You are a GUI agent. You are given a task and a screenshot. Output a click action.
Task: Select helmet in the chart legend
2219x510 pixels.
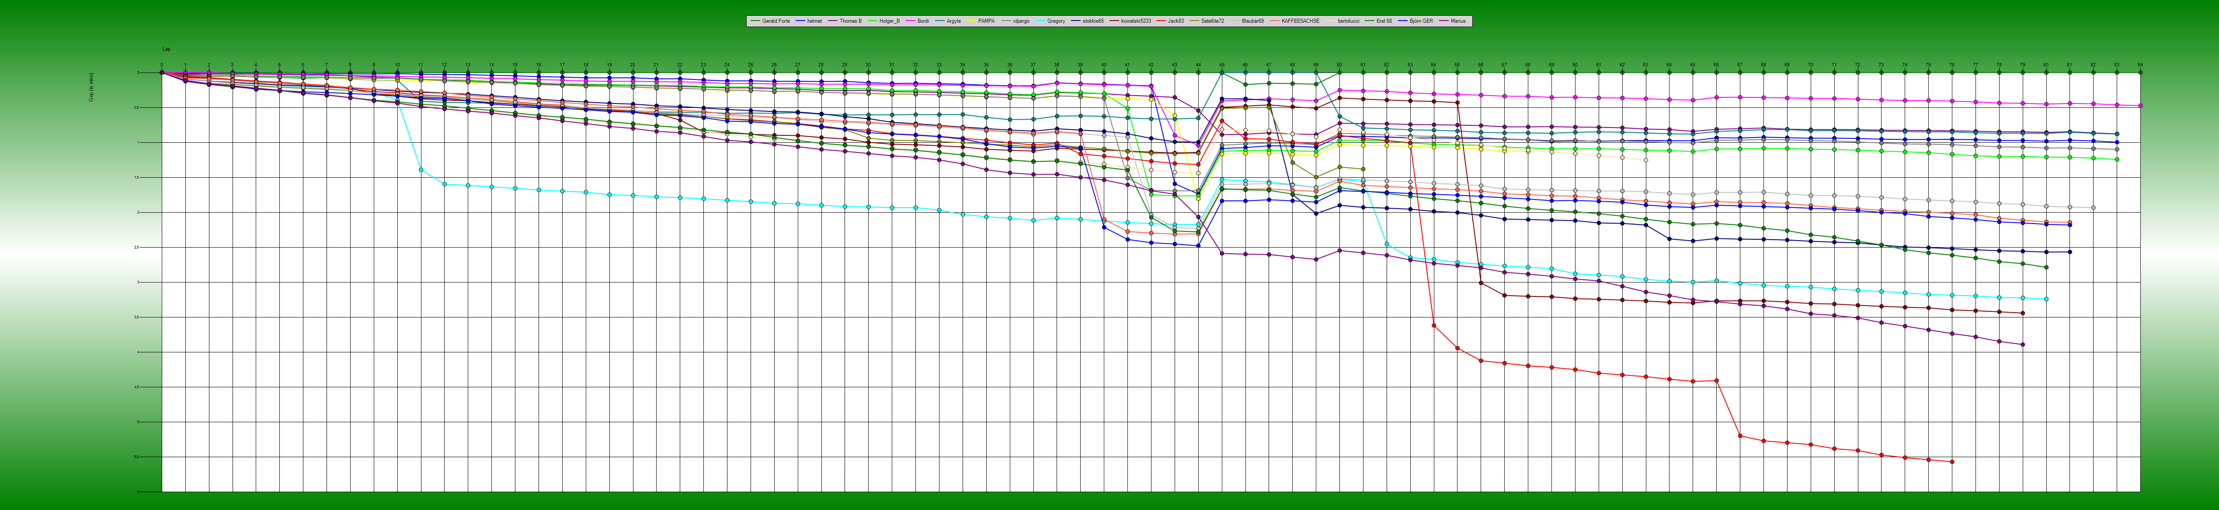[x=814, y=21]
